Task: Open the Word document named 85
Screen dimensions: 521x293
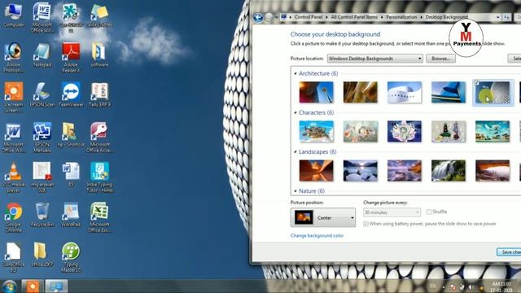Action: coord(71,174)
